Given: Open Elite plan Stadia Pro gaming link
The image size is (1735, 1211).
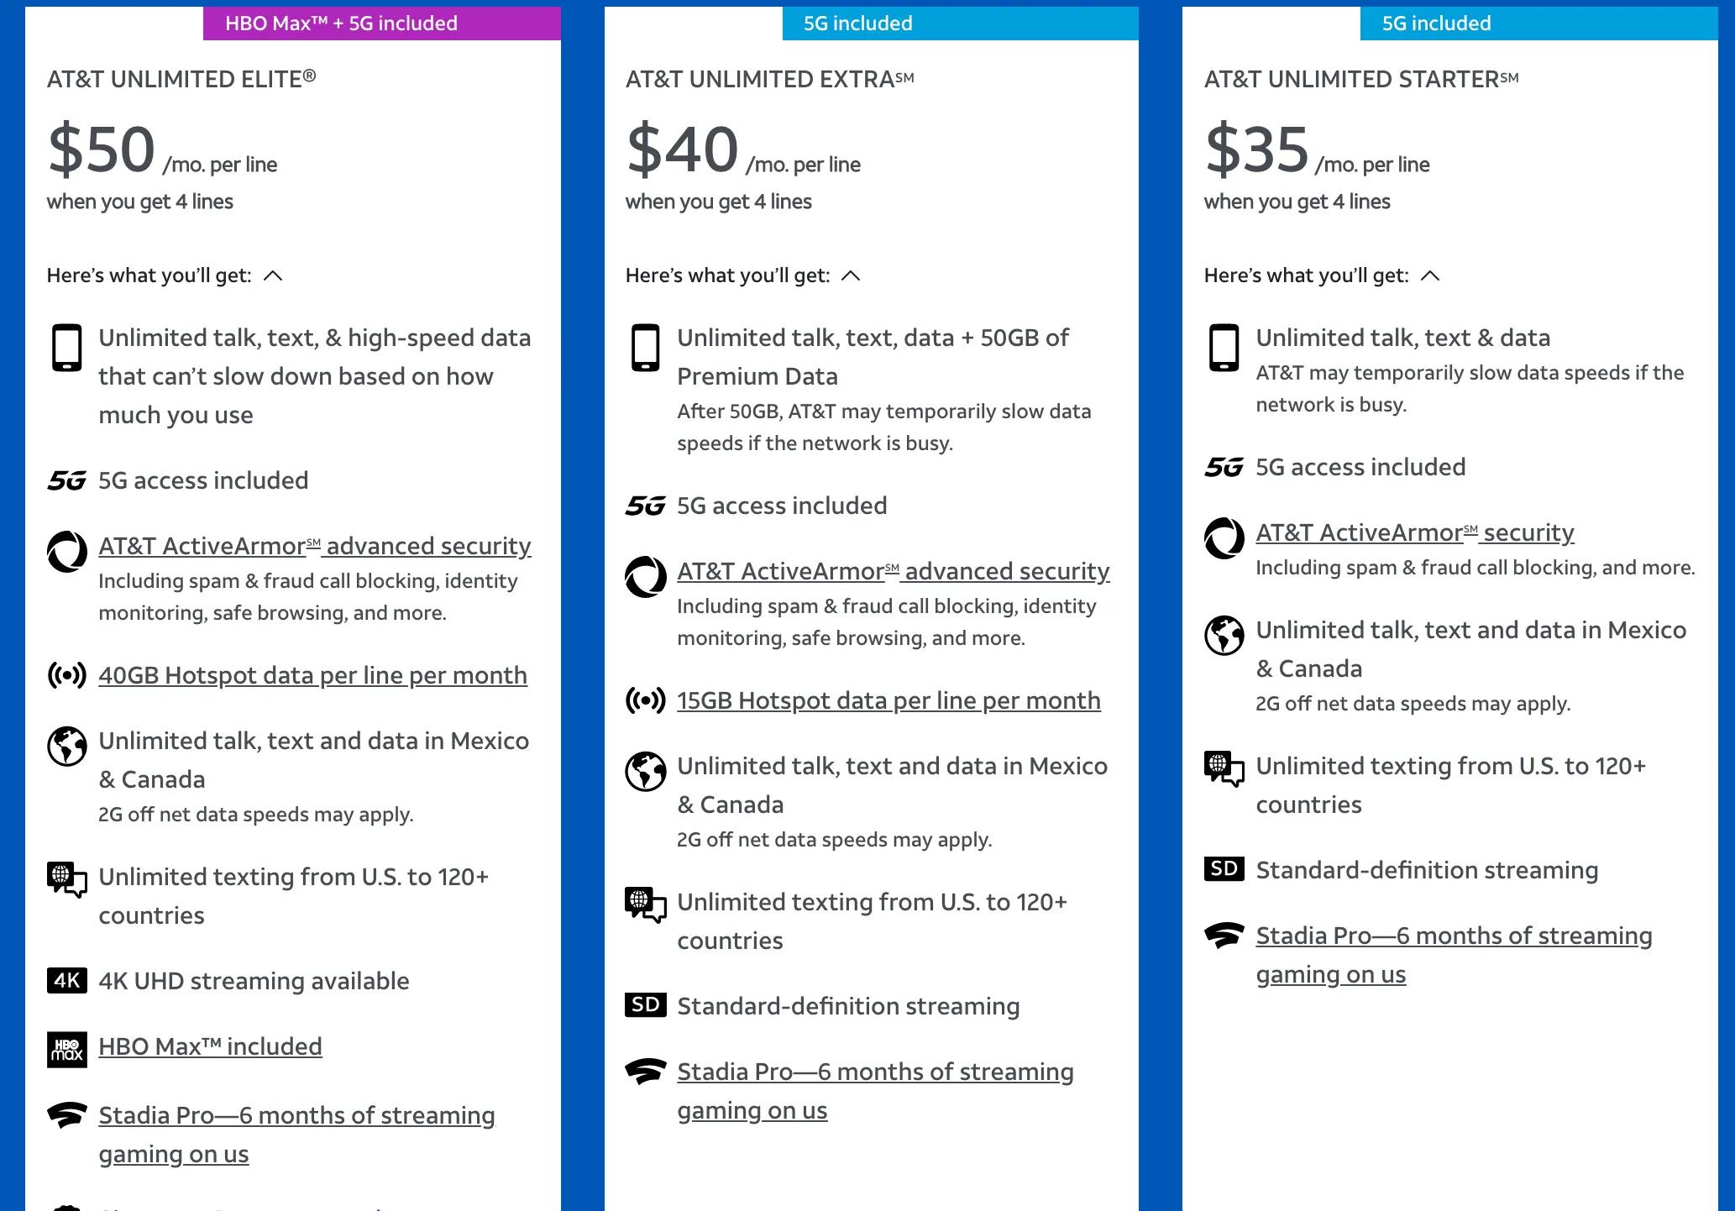Looking at the screenshot, I should [296, 1115].
